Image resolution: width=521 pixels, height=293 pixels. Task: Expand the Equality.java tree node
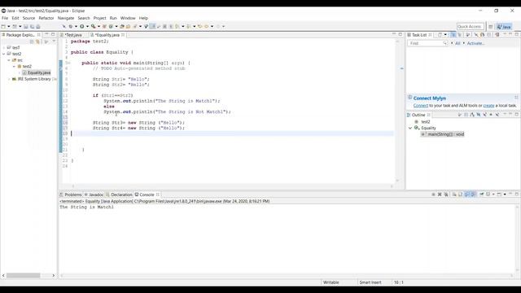click(20, 72)
